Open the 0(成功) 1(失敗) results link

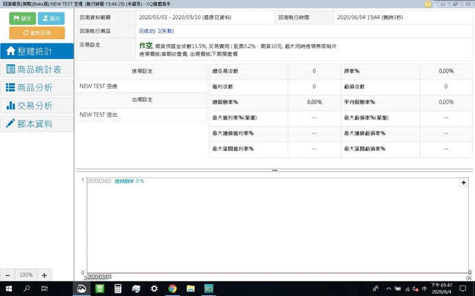point(157,31)
